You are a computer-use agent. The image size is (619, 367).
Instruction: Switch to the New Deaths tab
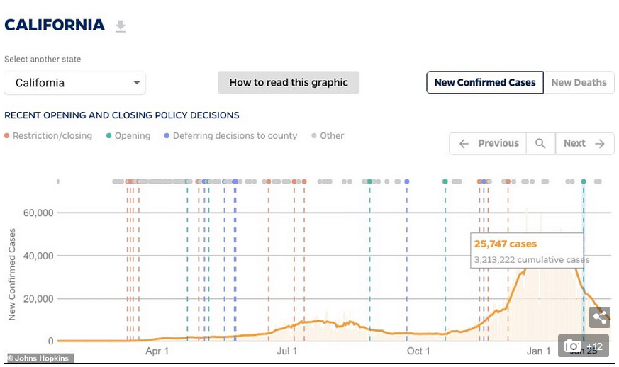point(579,82)
